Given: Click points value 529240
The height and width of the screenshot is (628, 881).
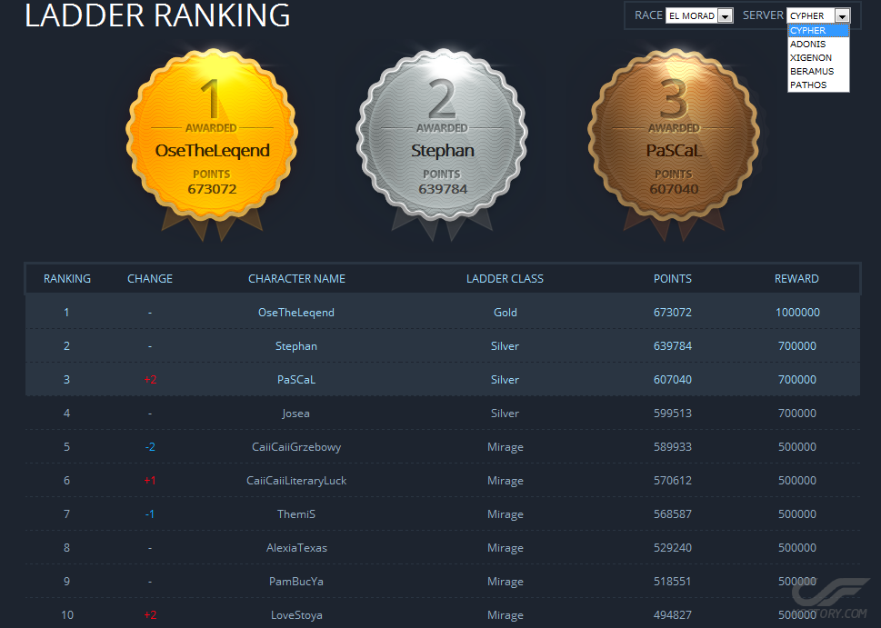Looking at the screenshot, I should 673,548.
